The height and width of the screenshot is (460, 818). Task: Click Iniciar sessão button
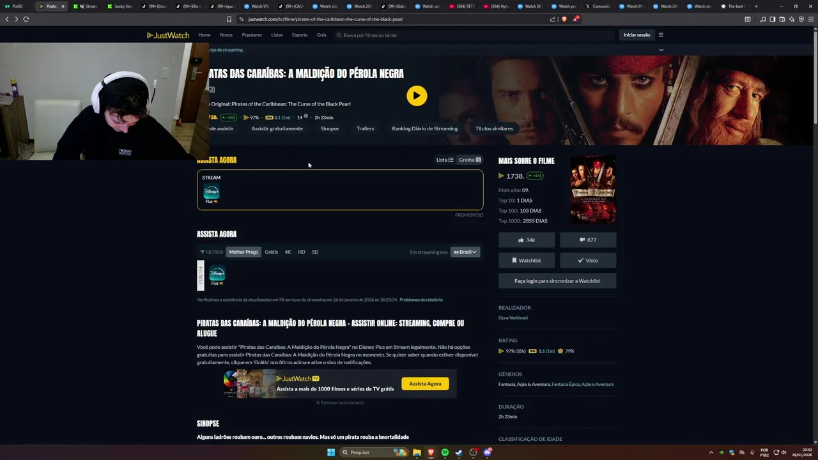(x=637, y=35)
